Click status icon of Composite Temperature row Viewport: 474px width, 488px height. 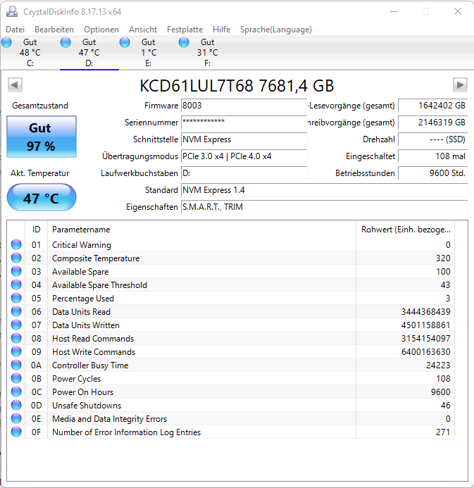pos(16,258)
